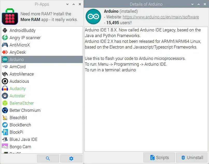The image size is (209, 164).
Task: Click the More RAM announcement text
Action: (x=49, y=17)
